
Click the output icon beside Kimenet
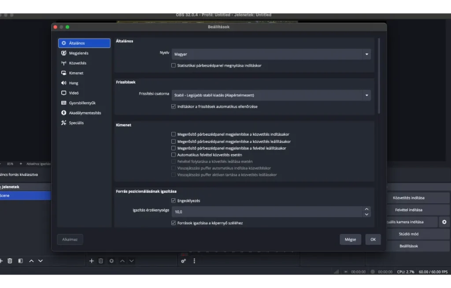[63, 73]
